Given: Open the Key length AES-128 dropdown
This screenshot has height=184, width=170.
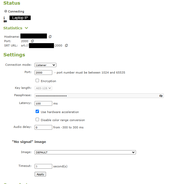Looking at the screenshot, I should 43,88.
